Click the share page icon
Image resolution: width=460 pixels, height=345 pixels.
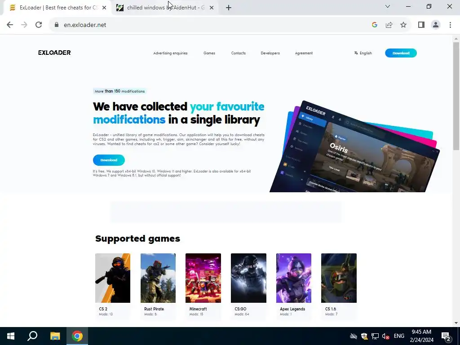click(x=389, y=25)
